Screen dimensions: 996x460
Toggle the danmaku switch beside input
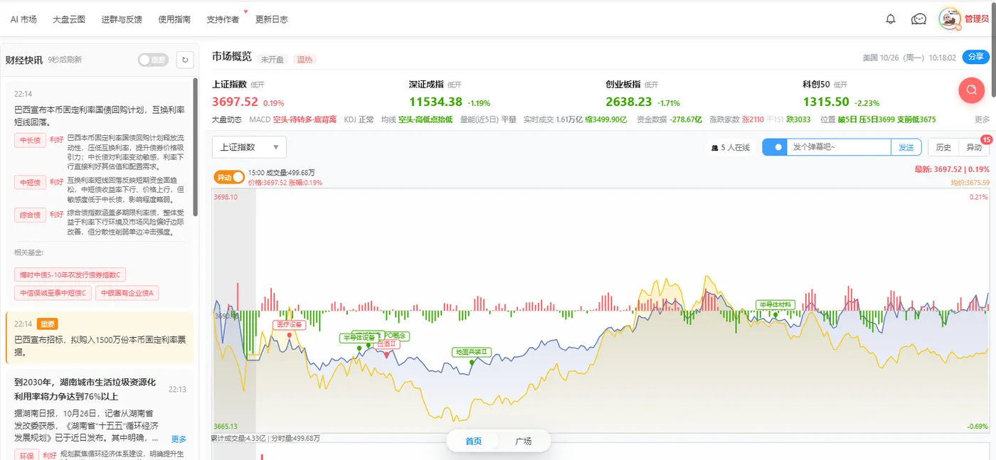775,147
